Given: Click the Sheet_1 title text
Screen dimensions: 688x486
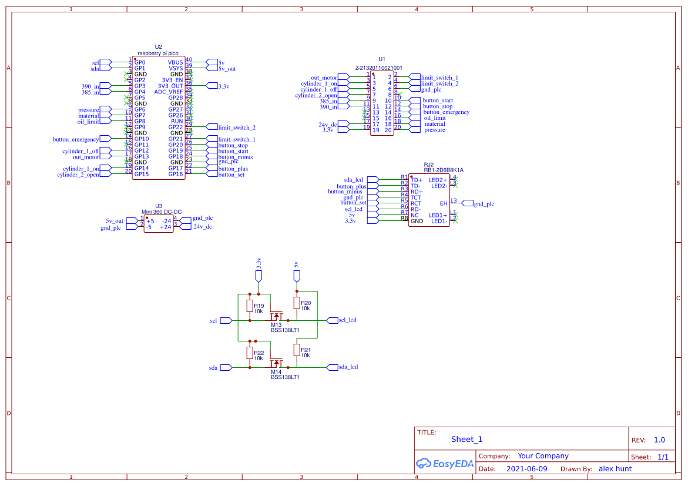Looking at the screenshot, I should 467,439.
